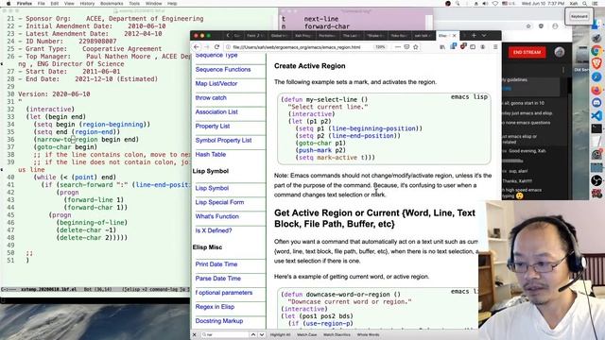Open Help menu in menu bar
Image resolution: width=605 pixels, height=340 pixels.
172,4
